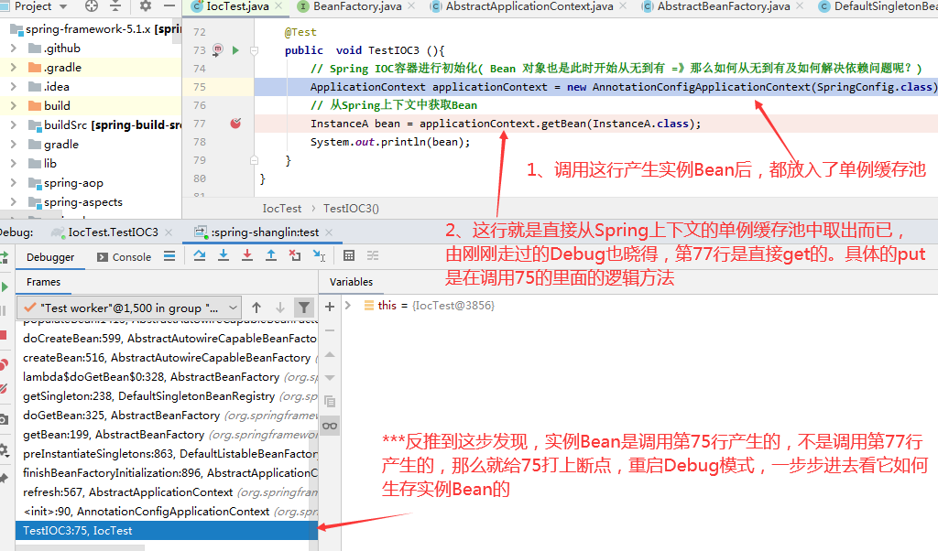Click the Drop Frame icon
This screenshot has height=551, width=938.
[x=295, y=255]
